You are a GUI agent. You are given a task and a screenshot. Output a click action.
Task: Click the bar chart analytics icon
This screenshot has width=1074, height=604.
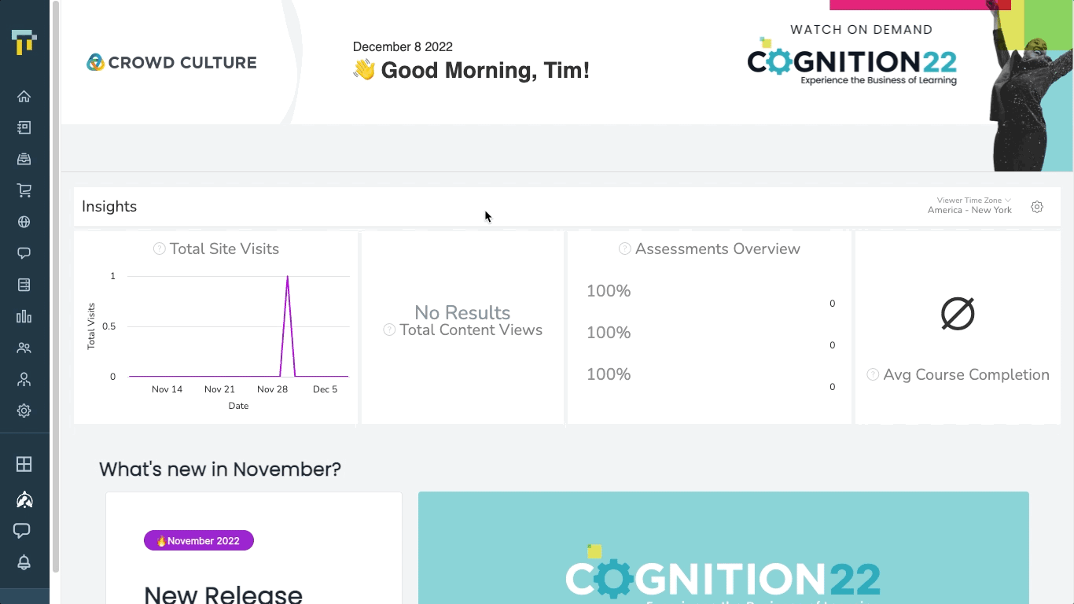[x=24, y=316]
